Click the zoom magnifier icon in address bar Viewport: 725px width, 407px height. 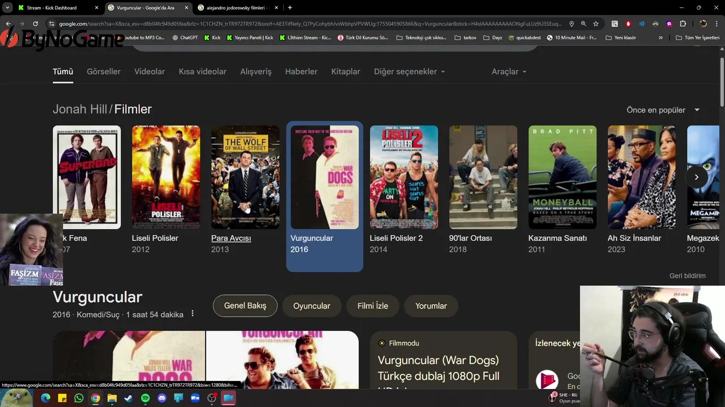583,24
